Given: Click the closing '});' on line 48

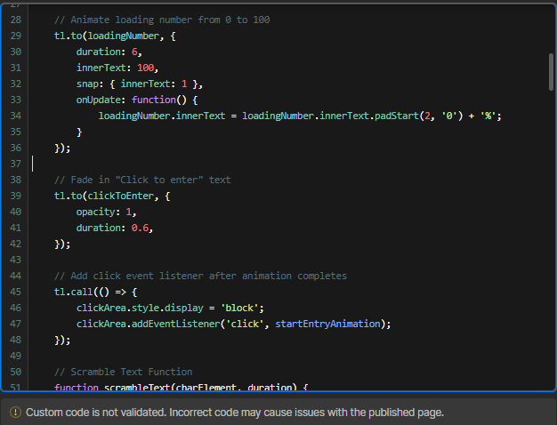Looking at the screenshot, I should coord(62,340).
